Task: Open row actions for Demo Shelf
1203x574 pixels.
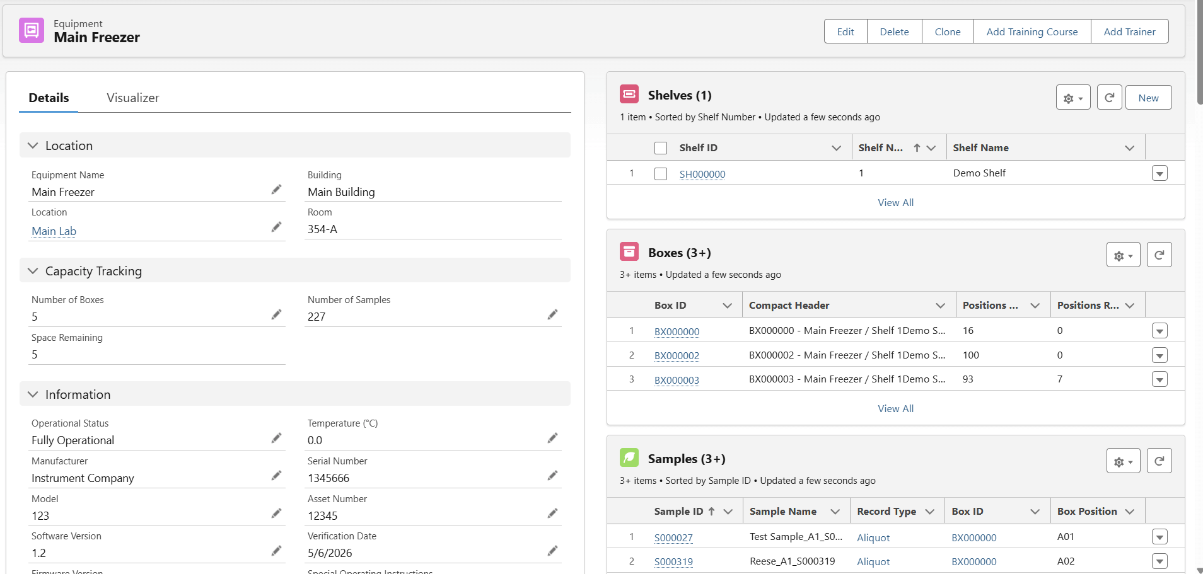Action: (1159, 173)
